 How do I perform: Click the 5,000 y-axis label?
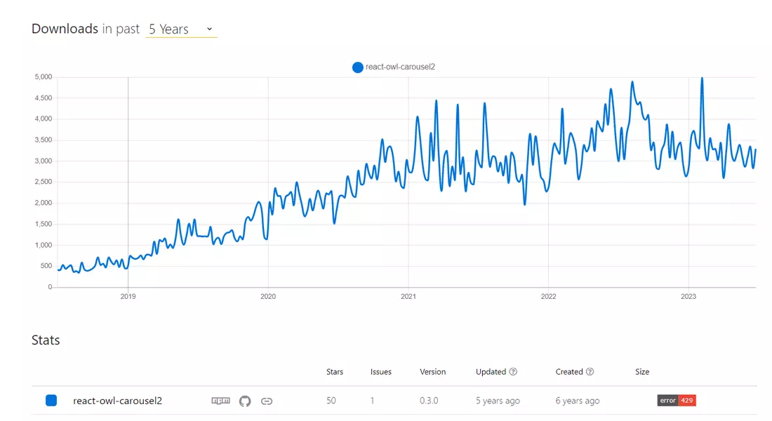[44, 76]
